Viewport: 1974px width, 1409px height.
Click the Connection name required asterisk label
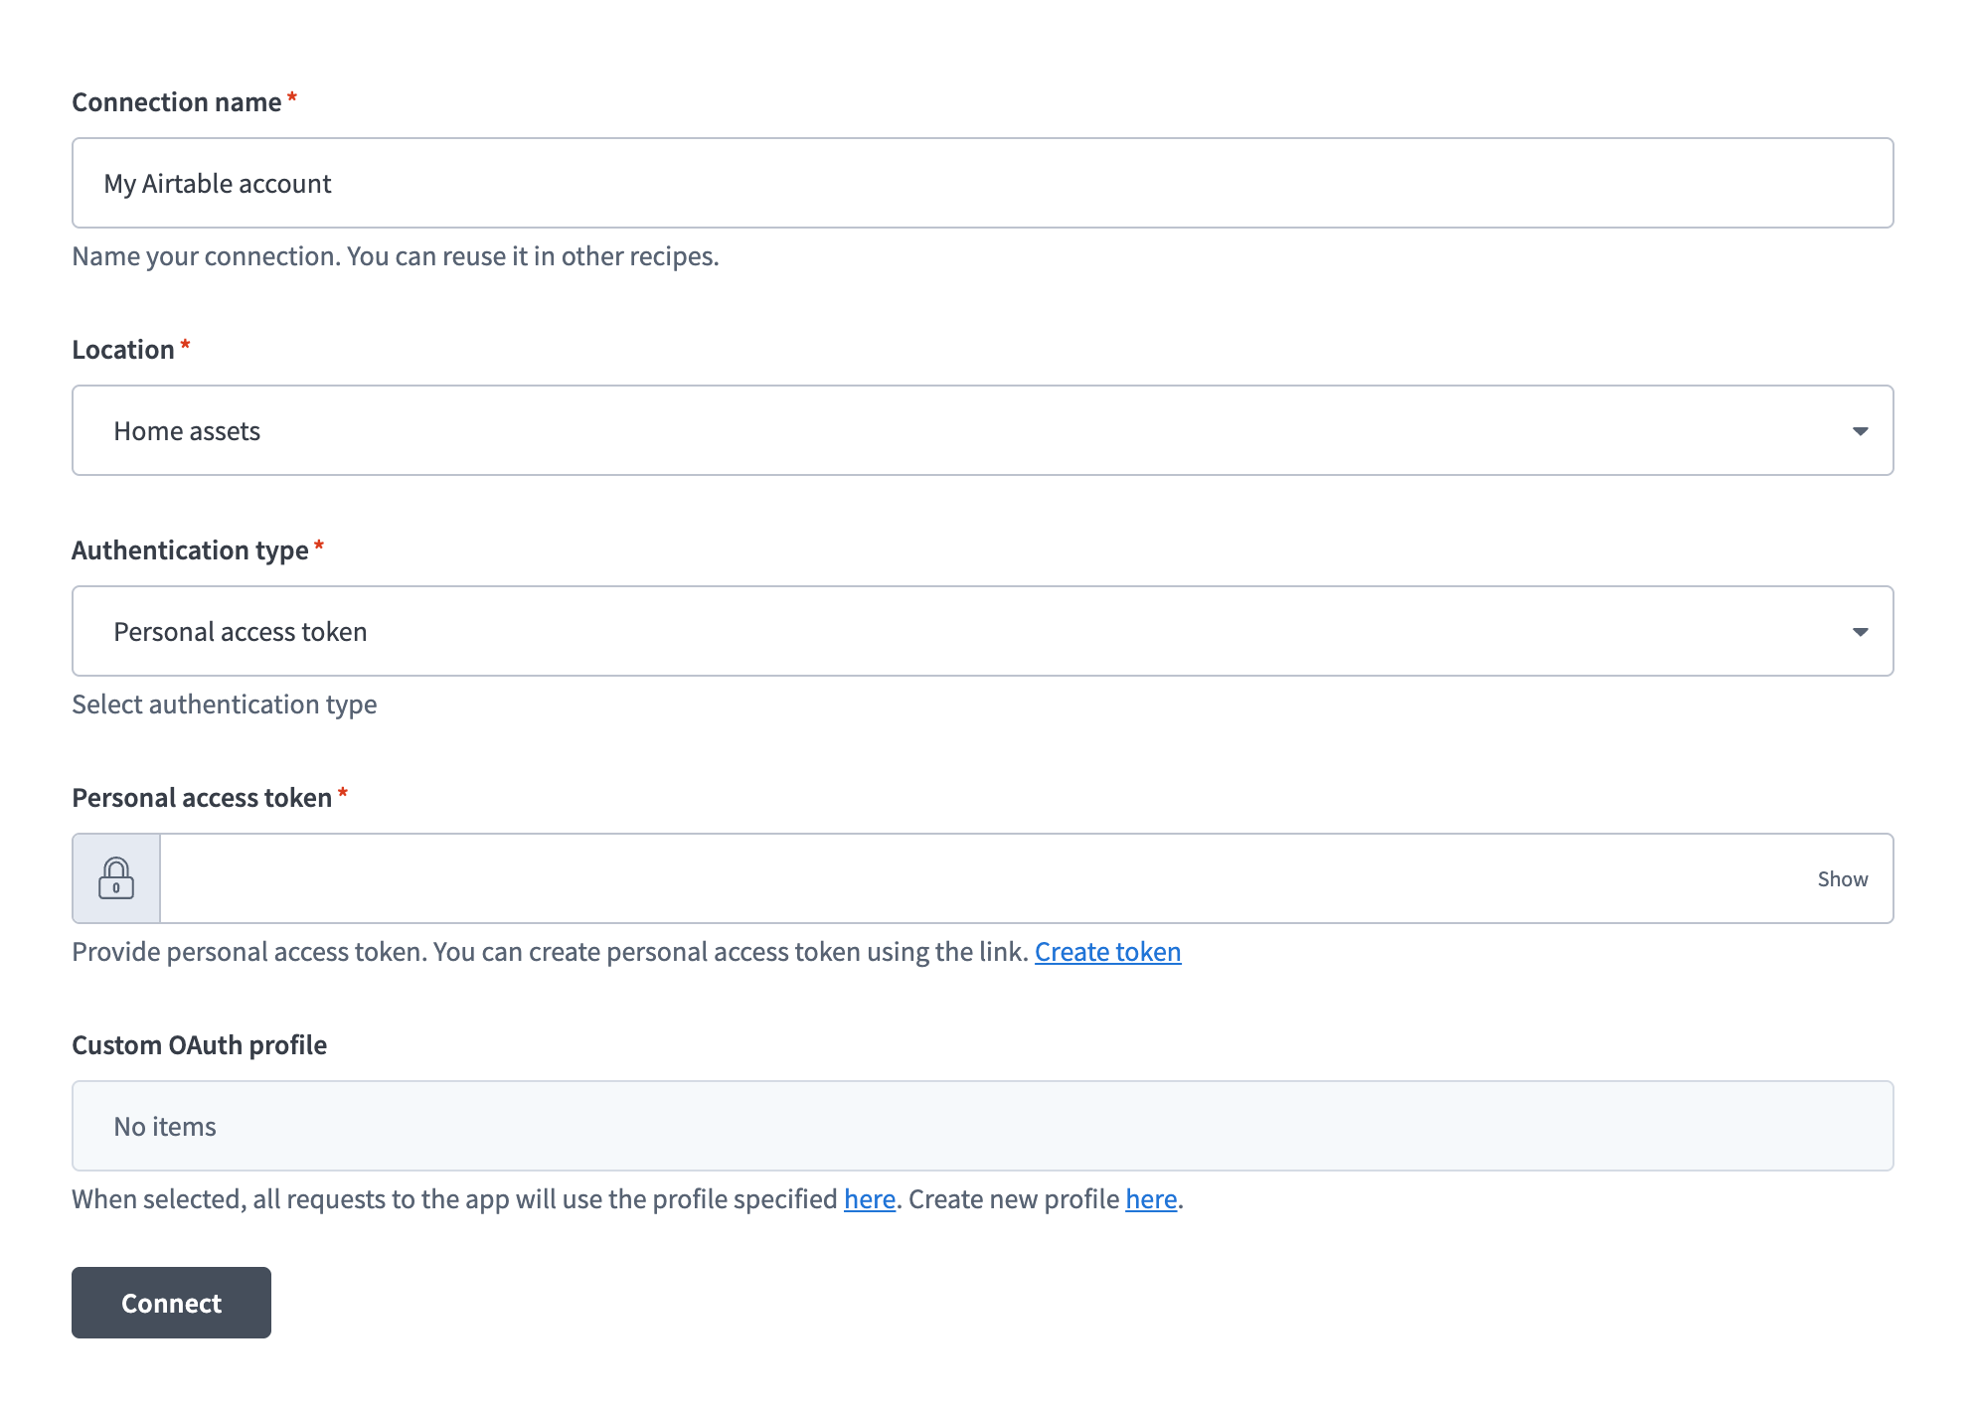pos(291,98)
